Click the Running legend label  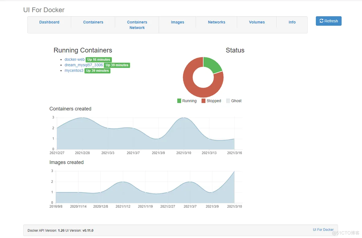click(x=189, y=101)
